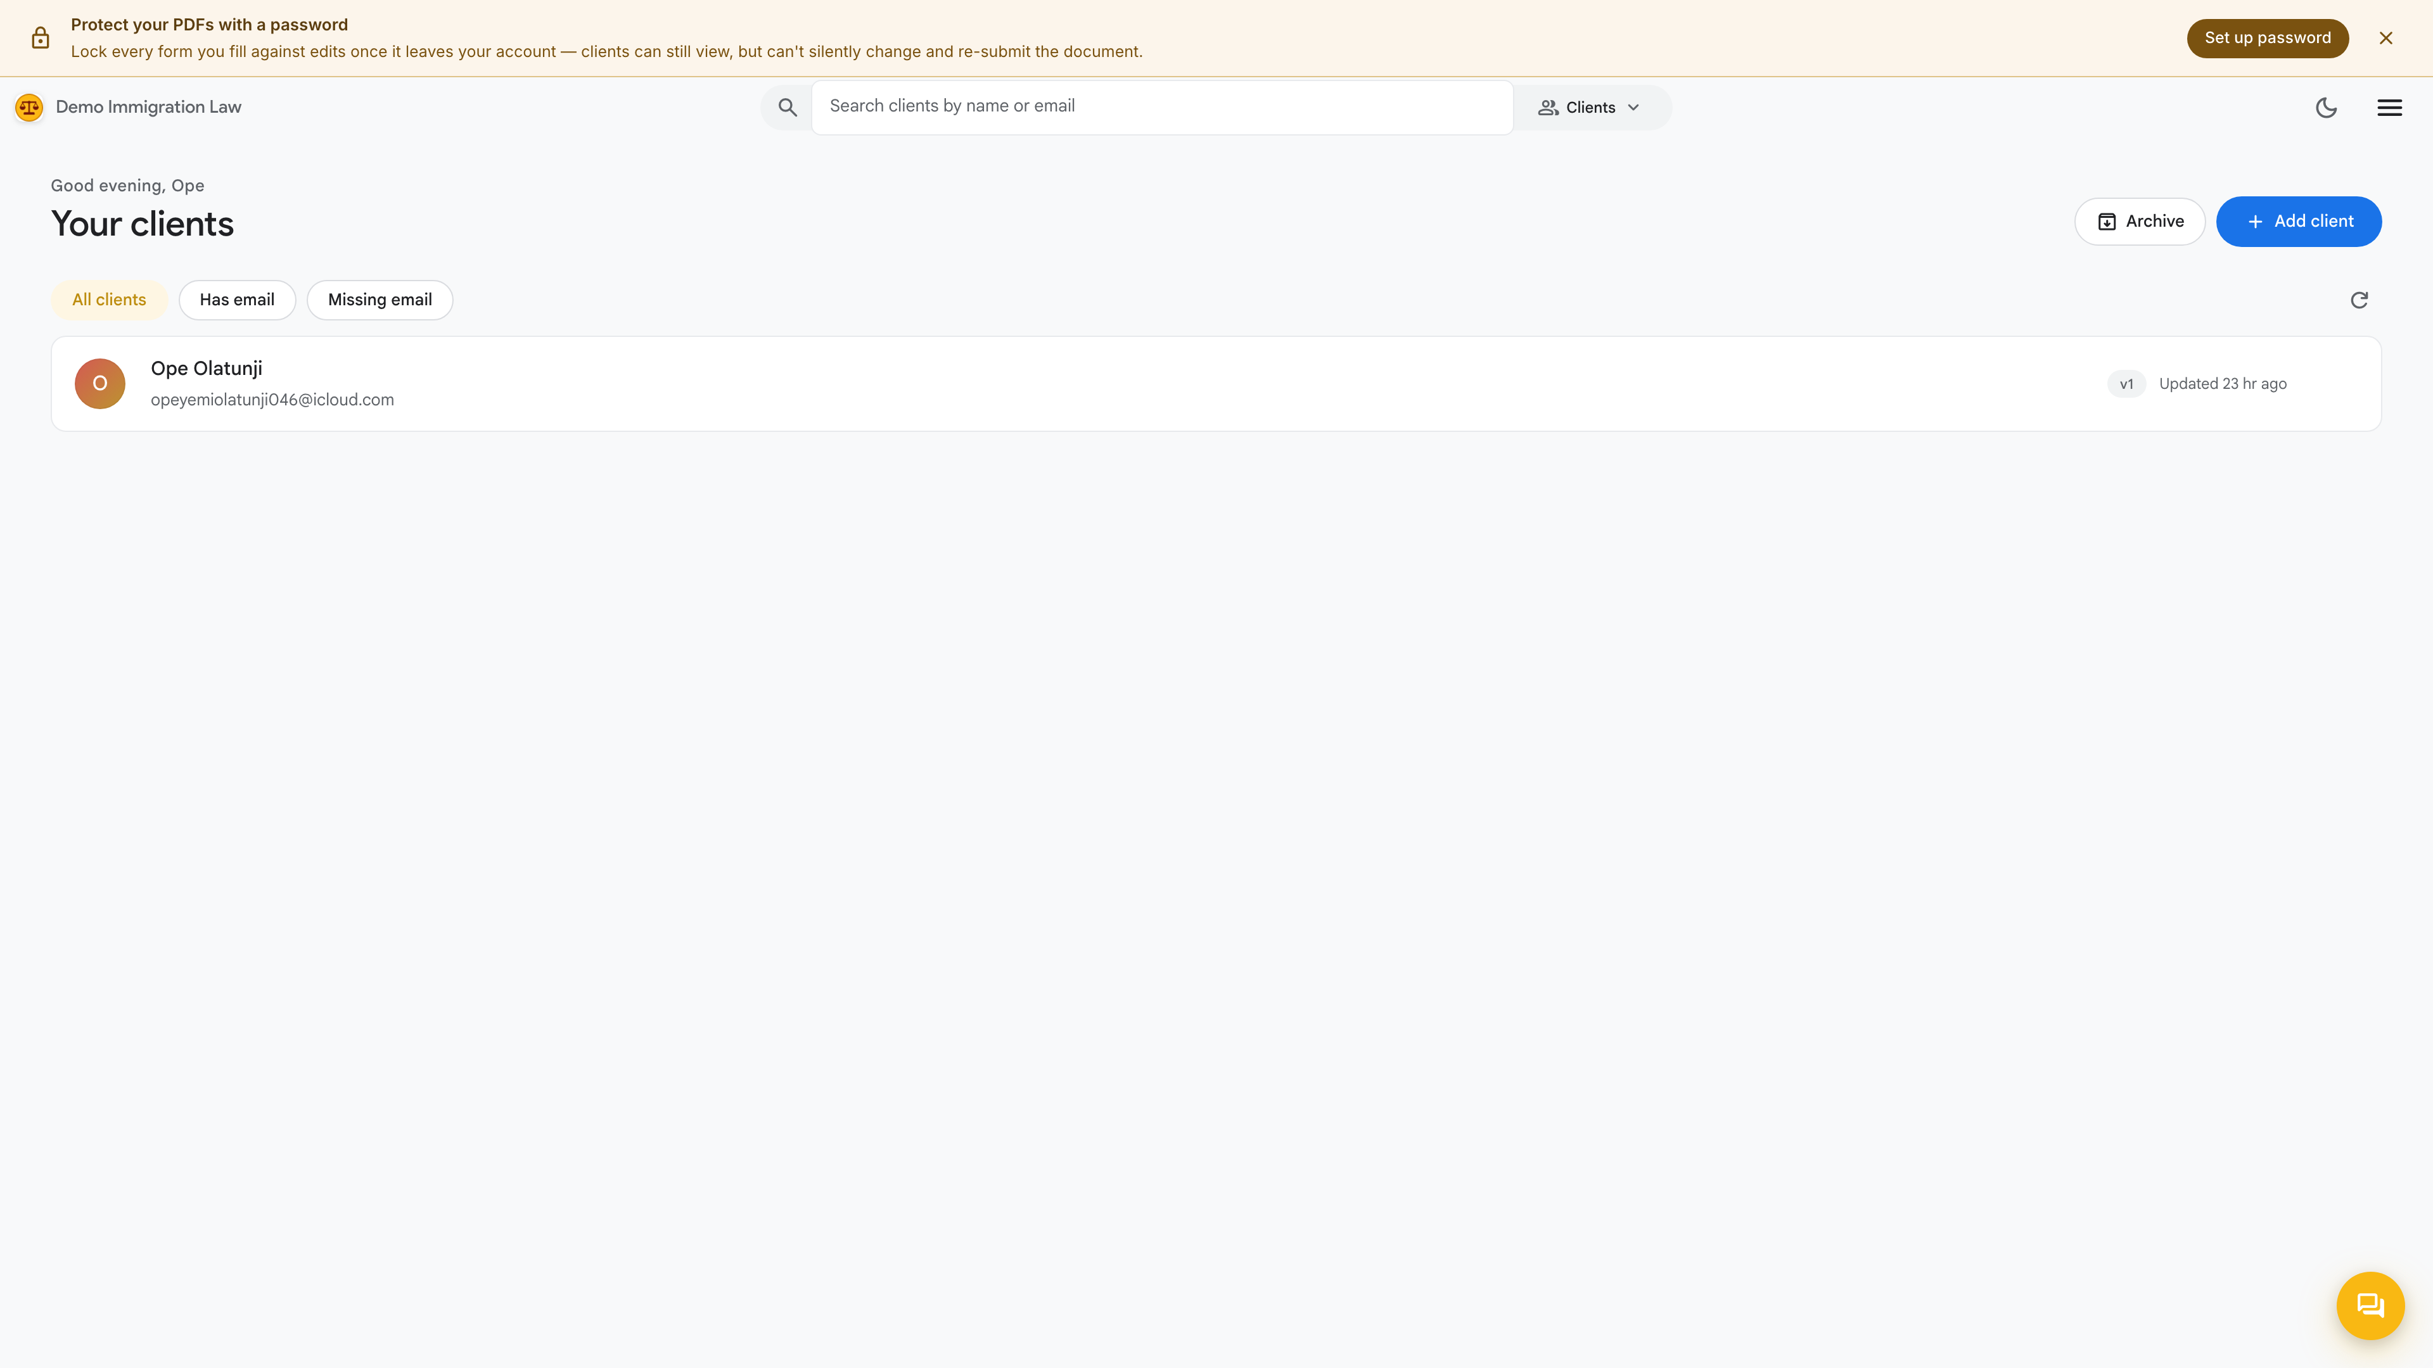The image size is (2433, 1368).
Task: Filter by Has email
Action: [236, 300]
